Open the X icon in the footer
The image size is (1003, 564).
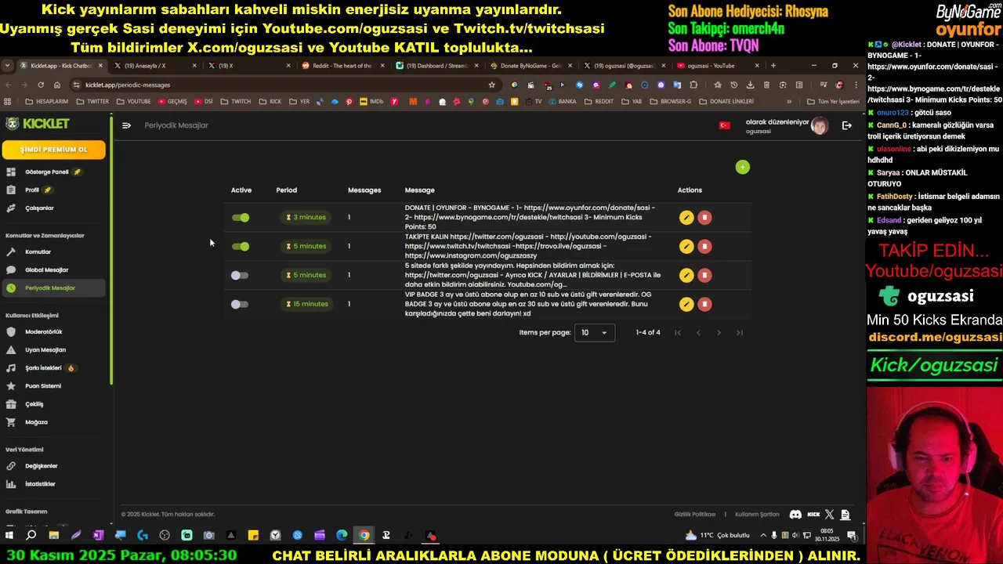click(830, 515)
